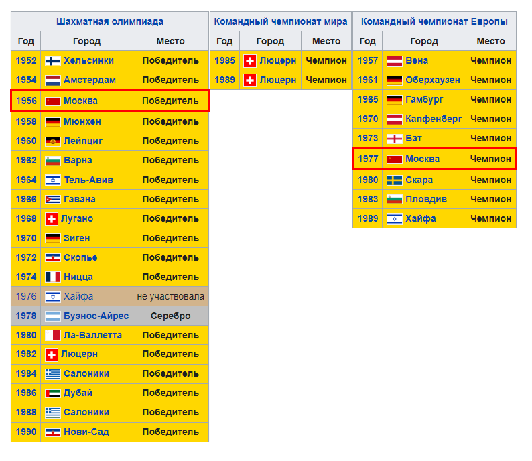Open the Вена city link

pyautogui.click(x=417, y=61)
